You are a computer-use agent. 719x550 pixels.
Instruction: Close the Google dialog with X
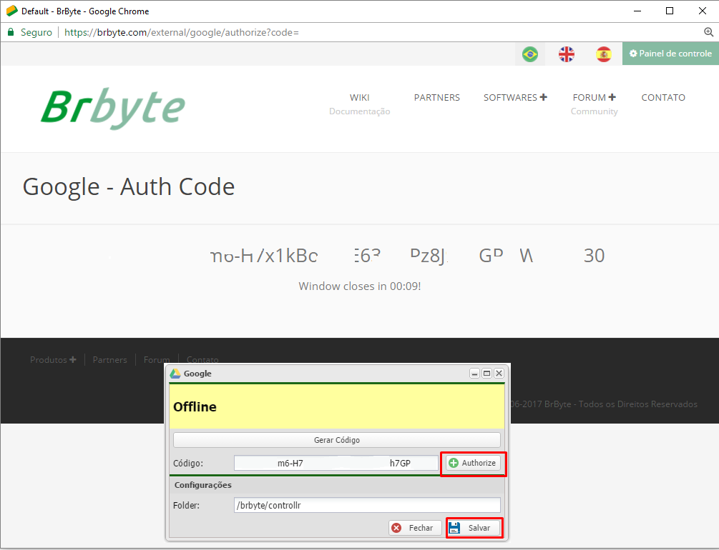coord(499,374)
